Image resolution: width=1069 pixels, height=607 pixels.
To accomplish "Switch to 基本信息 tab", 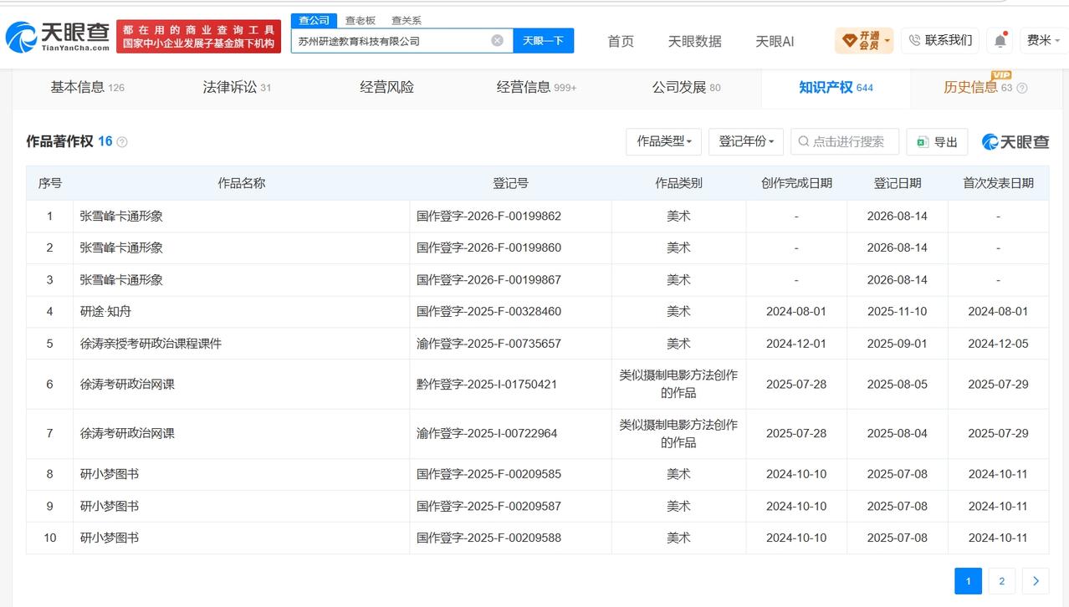I will (x=87, y=87).
